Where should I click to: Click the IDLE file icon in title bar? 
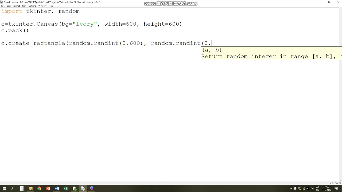coord(2,2)
